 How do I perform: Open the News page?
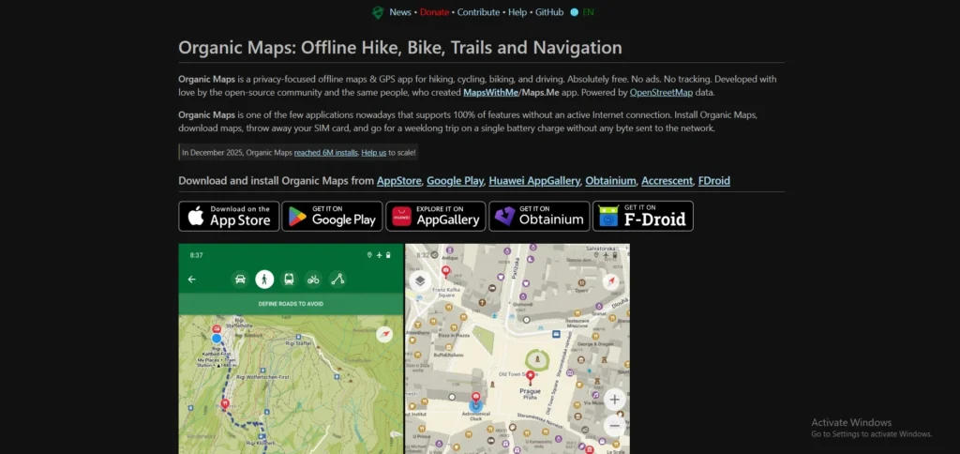pyautogui.click(x=400, y=12)
